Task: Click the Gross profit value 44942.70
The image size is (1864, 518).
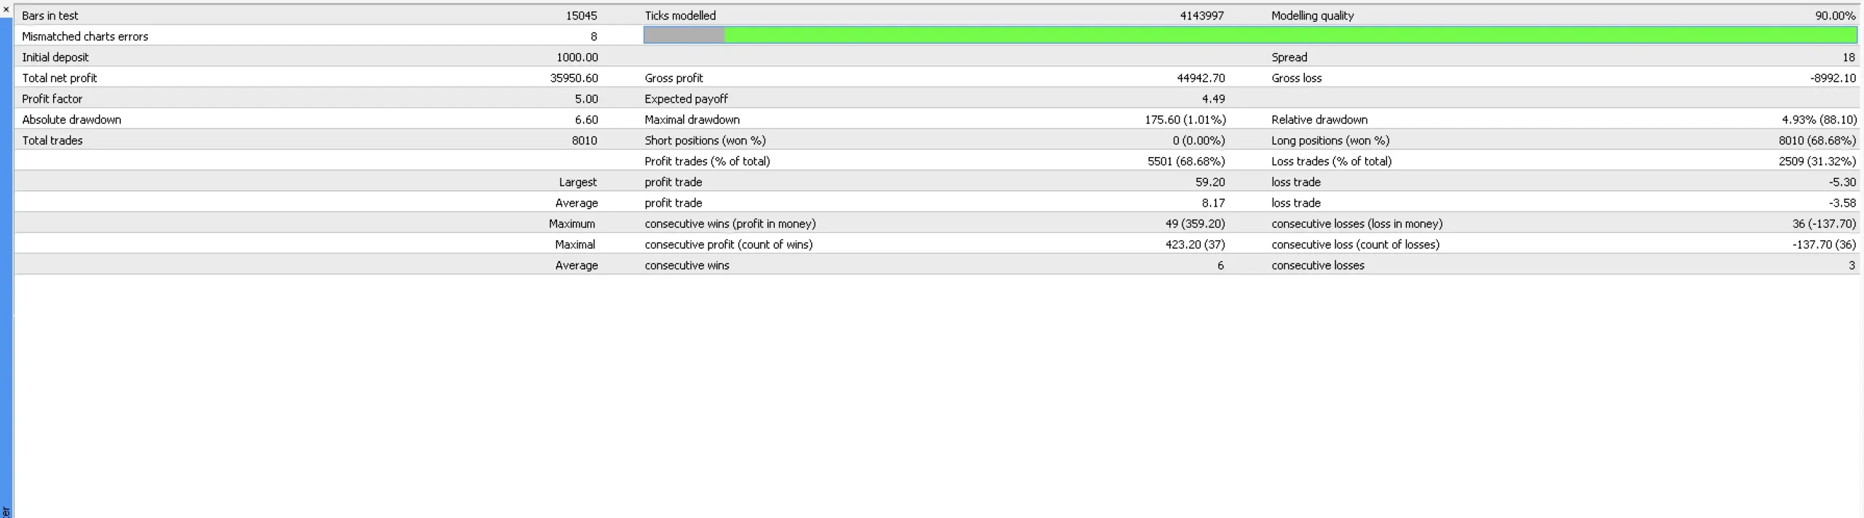Action: click(x=1201, y=78)
